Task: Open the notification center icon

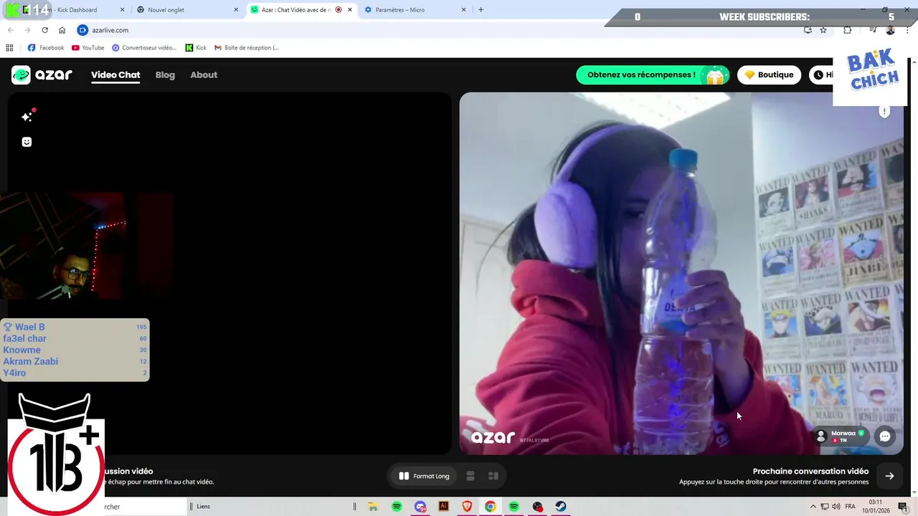Action: click(x=903, y=507)
